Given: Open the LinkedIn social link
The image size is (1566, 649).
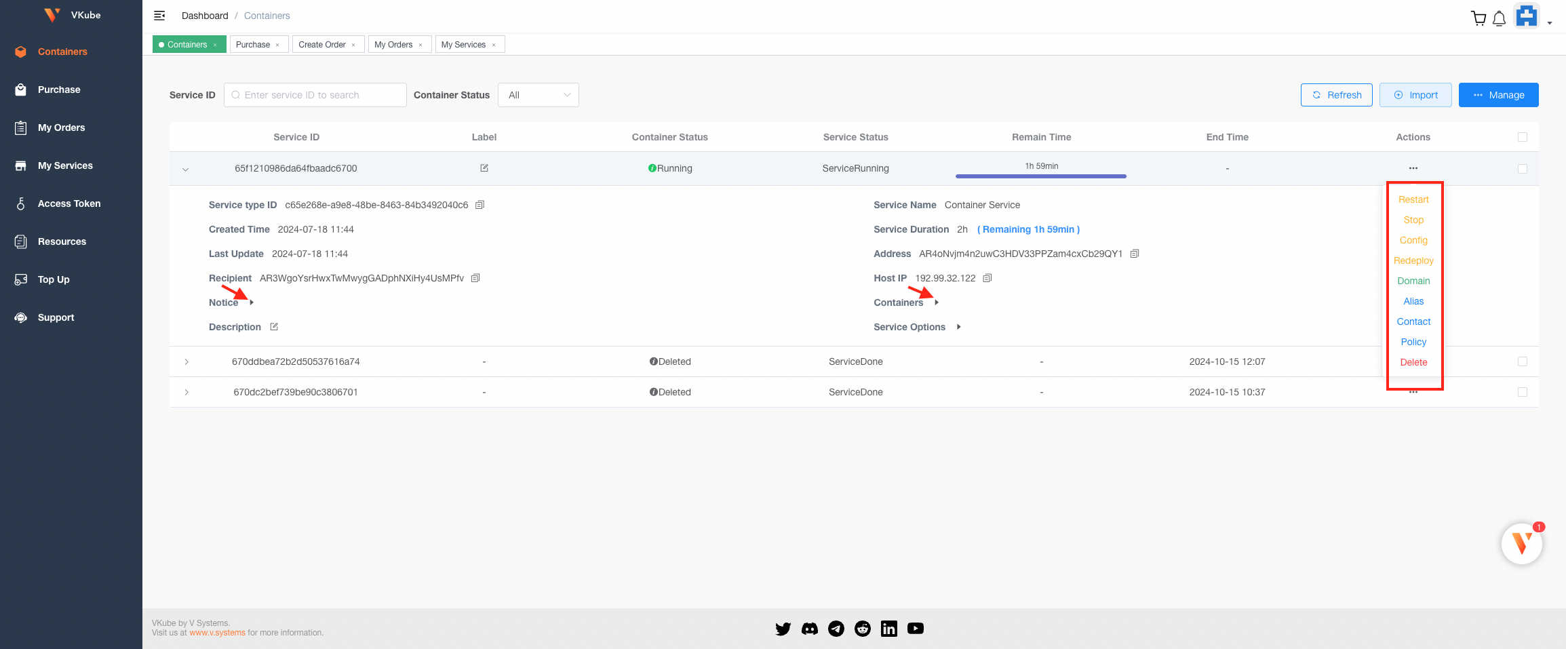Looking at the screenshot, I should click(889, 629).
